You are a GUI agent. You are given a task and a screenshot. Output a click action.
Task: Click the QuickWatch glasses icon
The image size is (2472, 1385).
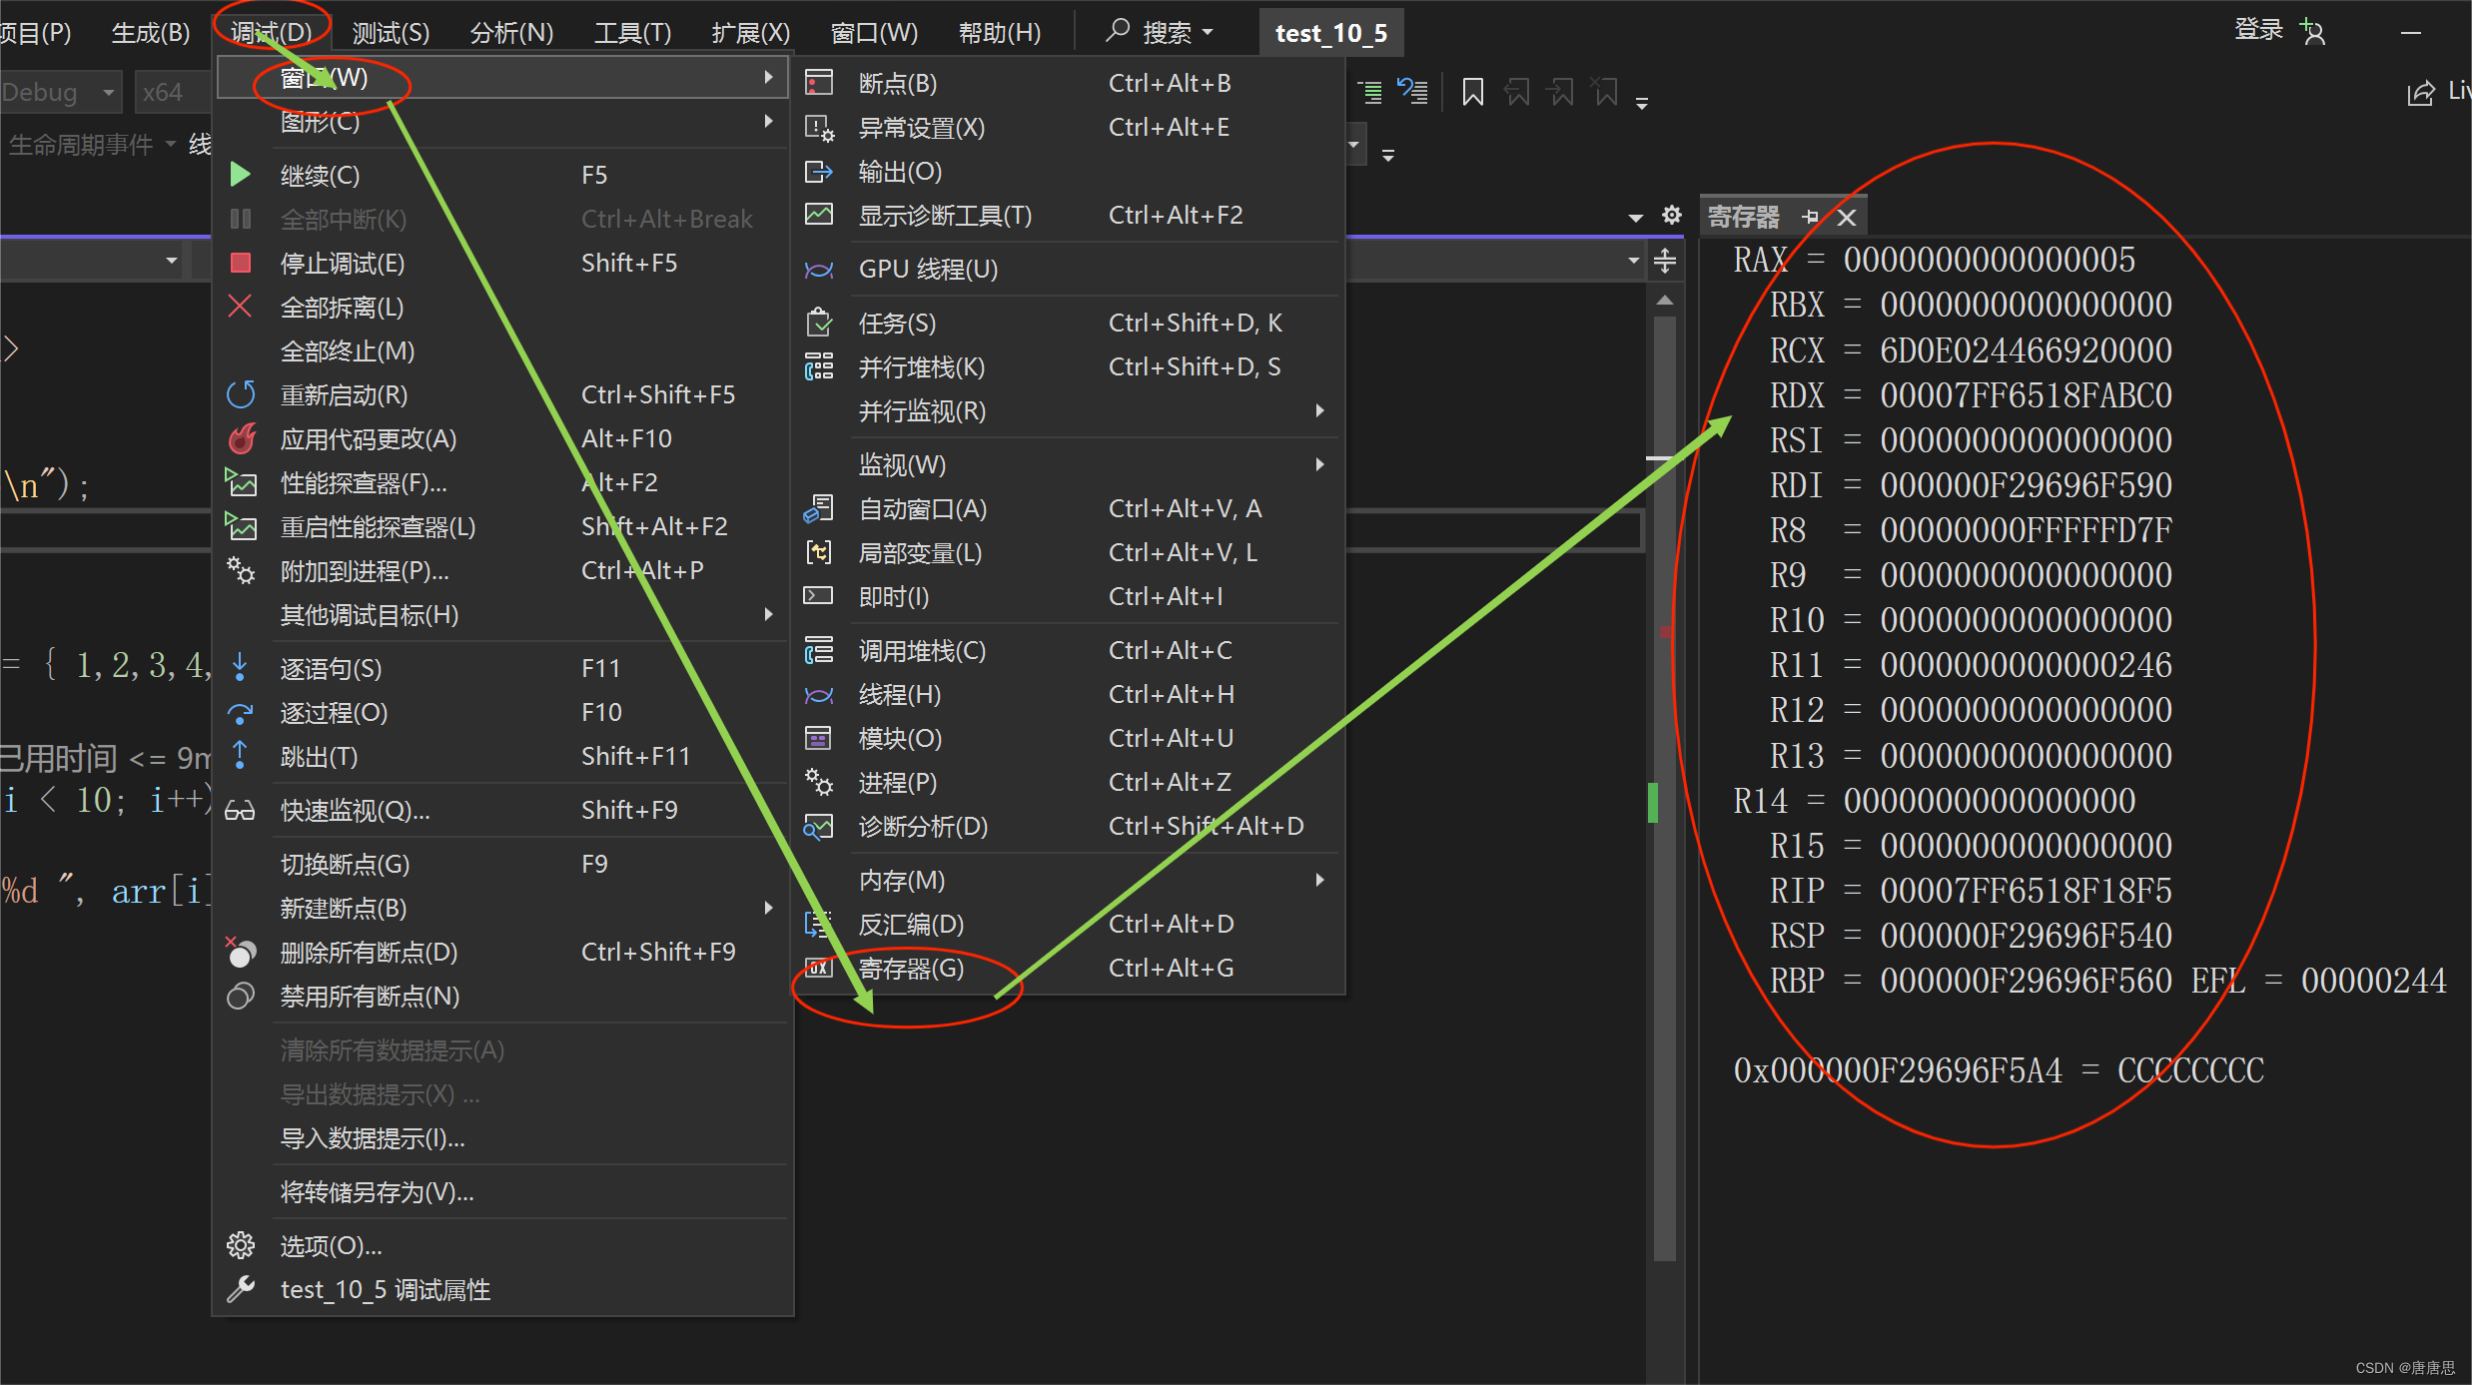point(240,810)
